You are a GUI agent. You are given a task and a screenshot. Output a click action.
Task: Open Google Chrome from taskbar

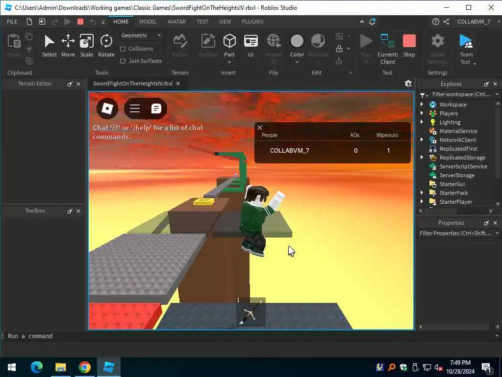click(x=84, y=367)
